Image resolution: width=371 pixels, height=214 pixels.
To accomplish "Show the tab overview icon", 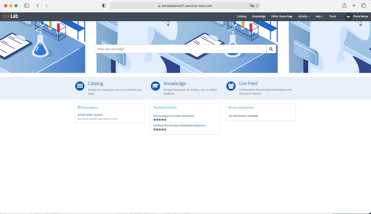I will [x=364, y=5].
